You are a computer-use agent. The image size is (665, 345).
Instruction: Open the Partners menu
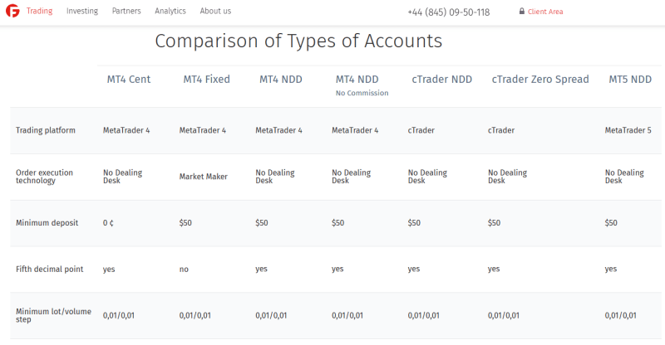point(126,11)
